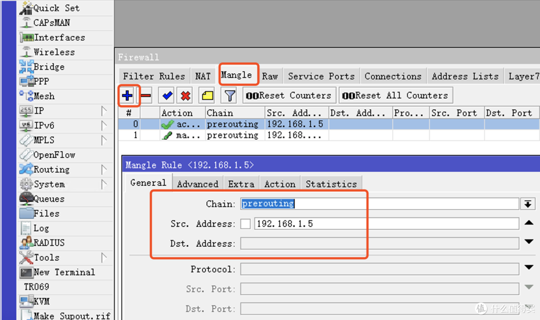
Task: Open the comment icon on the Mangle toolbar
Action: pos(206,95)
